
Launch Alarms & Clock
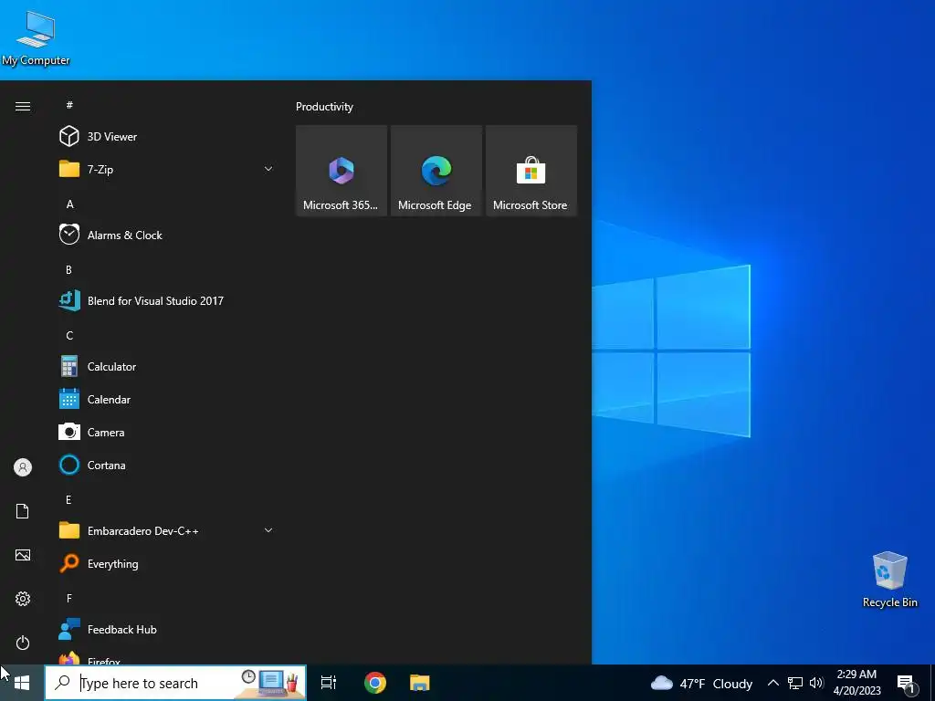(167, 235)
